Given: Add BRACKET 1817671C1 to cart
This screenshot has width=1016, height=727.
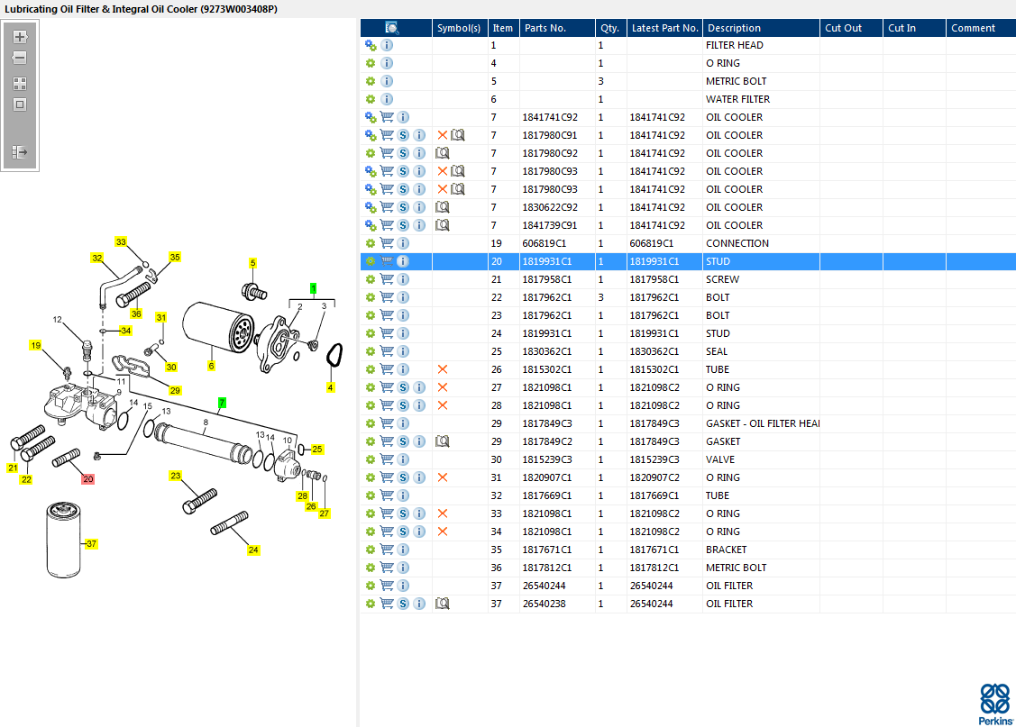Looking at the screenshot, I should (387, 550).
